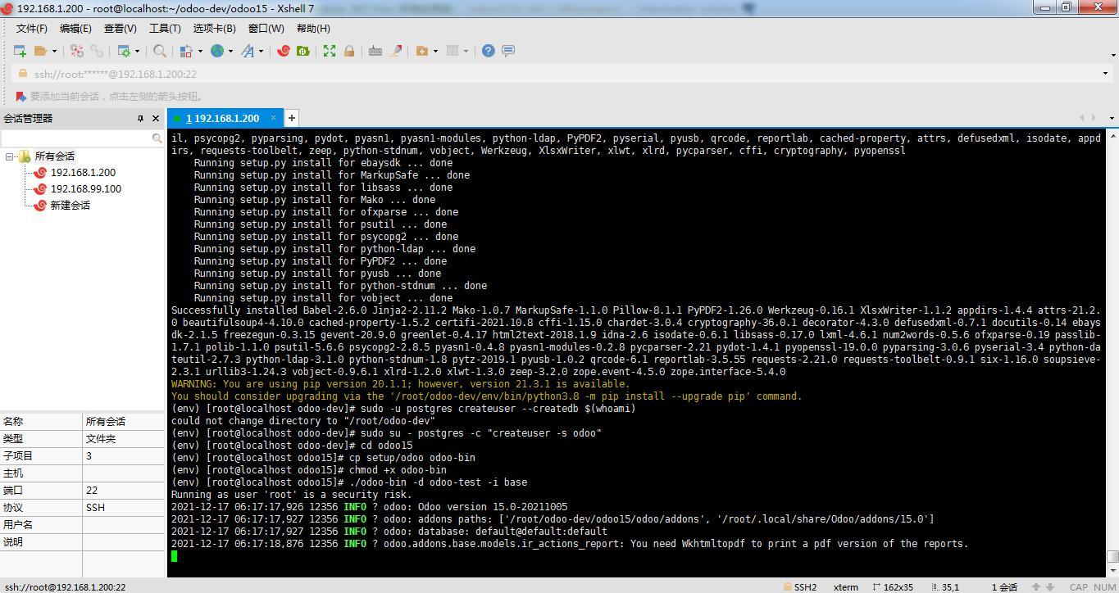
Task: Click the Session Manager search field
Action: (75, 138)
